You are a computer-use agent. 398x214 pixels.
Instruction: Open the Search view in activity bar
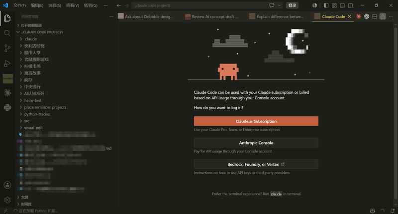(7, 33)
